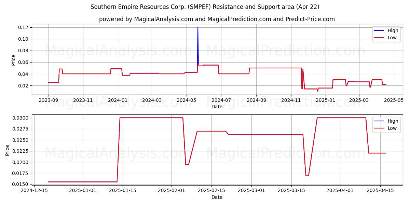Screen dimensions: 410x205
Task: Click the bottom chart x-axis label '2025-03-01'
Action: pyautogui.click(x=252, y=191)
